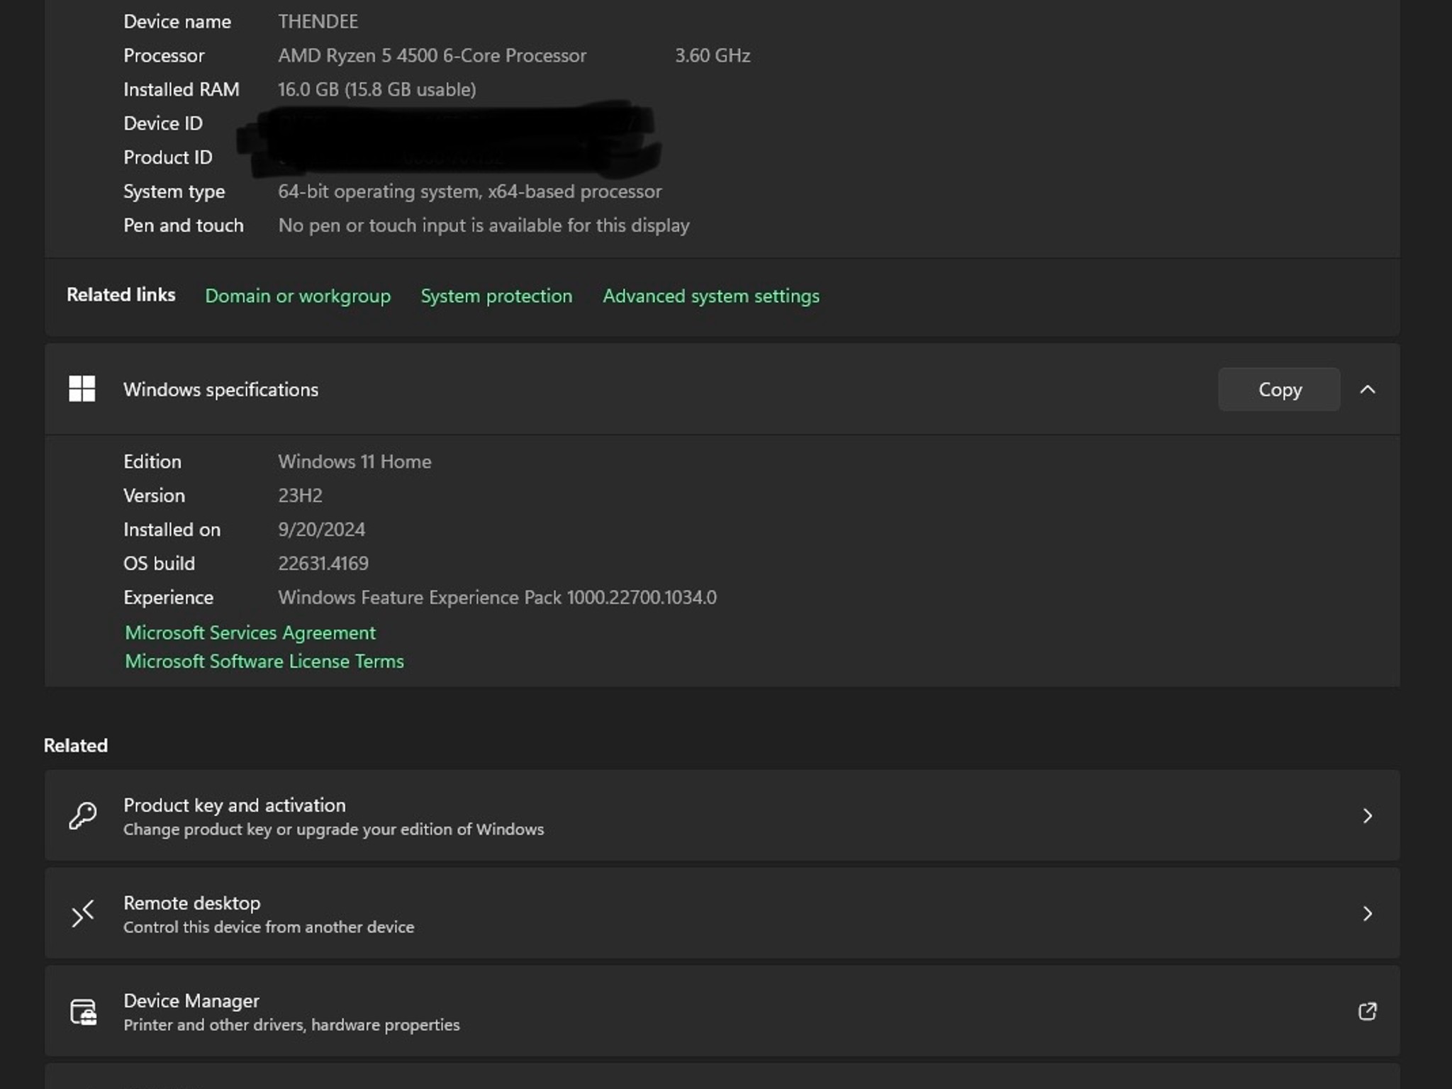
Task: Click the external-link icon on Device Manager row
Action: tap(1367, 1011)
